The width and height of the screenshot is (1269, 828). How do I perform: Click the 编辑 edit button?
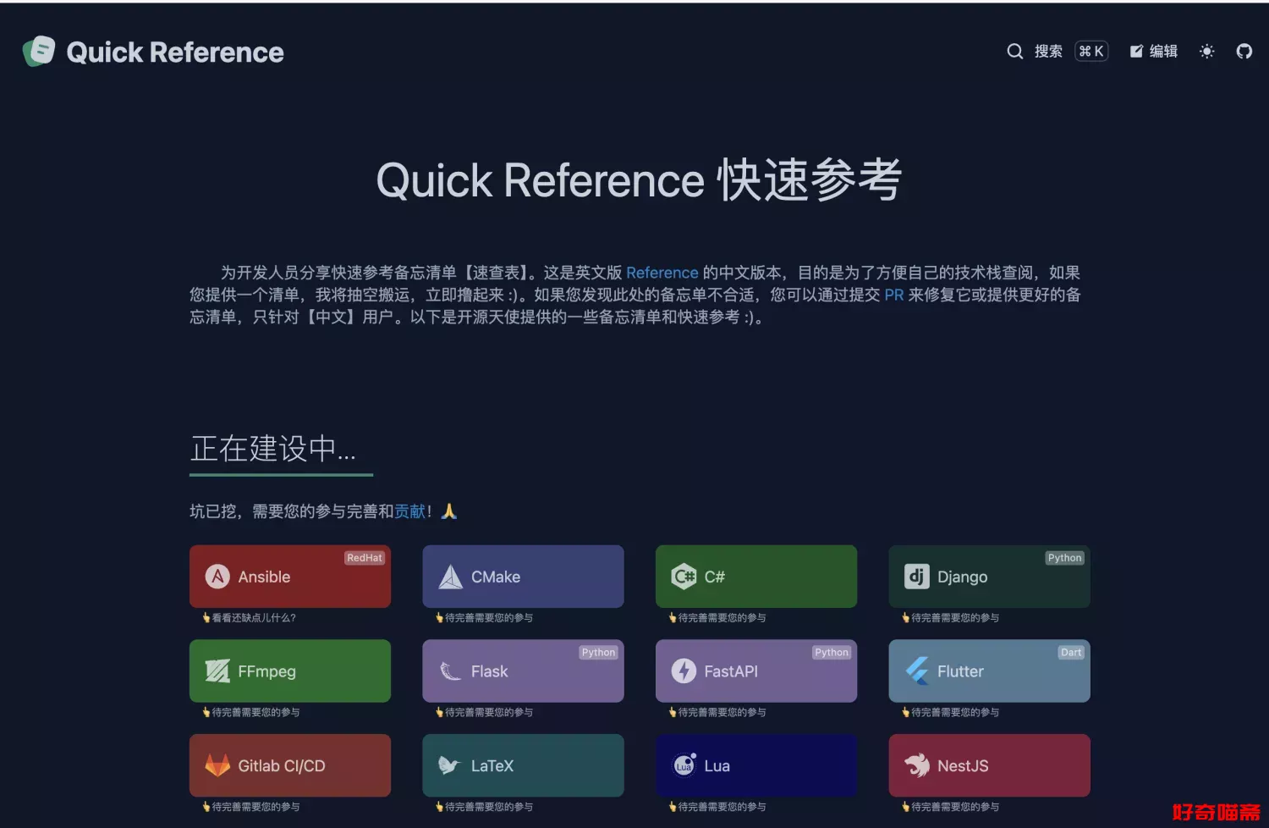tap(1153, 52)
